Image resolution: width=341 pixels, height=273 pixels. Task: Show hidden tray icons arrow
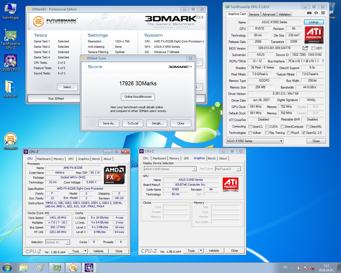(293, 268)
